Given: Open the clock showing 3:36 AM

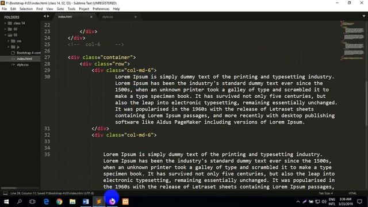Looking at the screenshot, I should click(x=345, y=202).
